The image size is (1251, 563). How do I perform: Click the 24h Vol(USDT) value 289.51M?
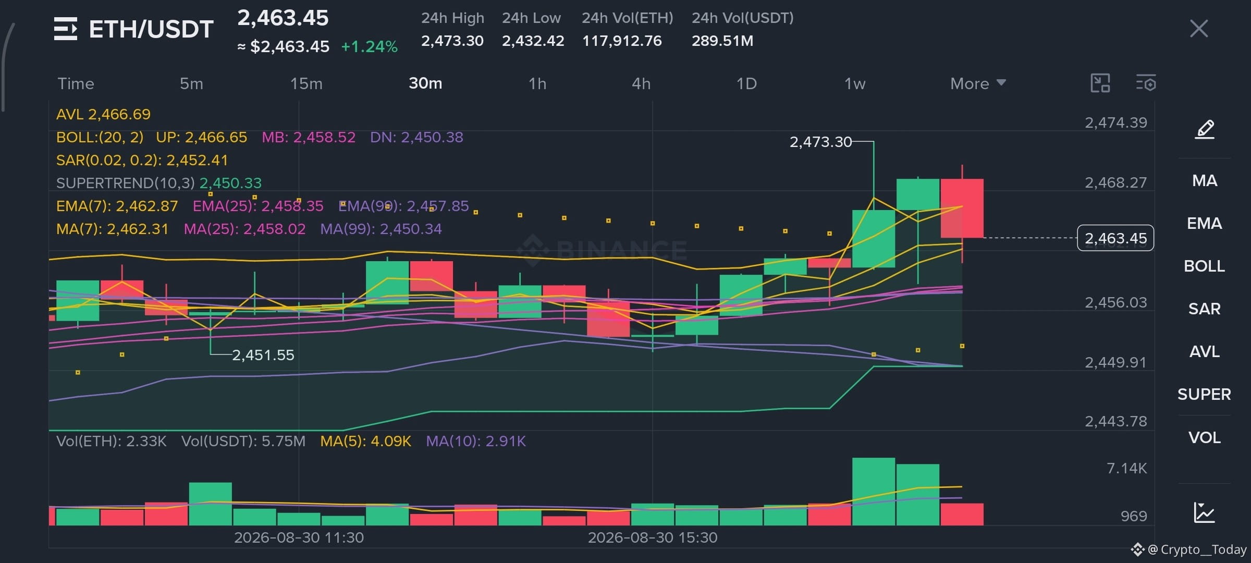tap(722, 41)
